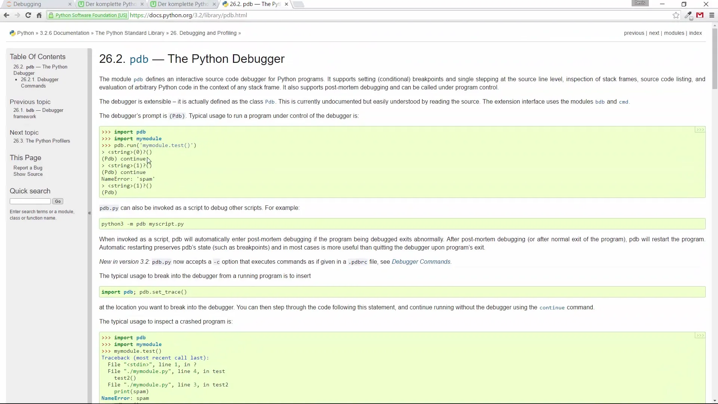Open the Gmail extension icon

[x=700, y=15]
